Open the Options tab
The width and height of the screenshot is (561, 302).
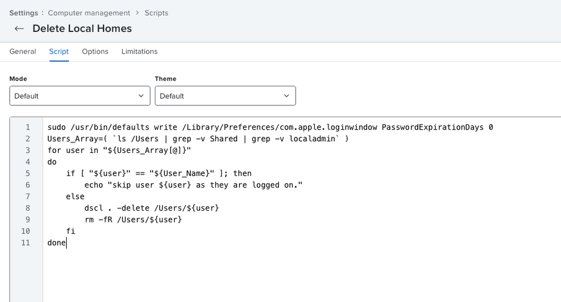tap(95, 52)
